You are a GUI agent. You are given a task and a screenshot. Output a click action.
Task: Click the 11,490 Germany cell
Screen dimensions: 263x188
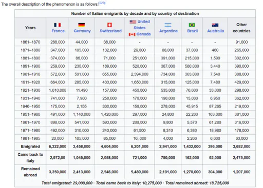point(82,90)
